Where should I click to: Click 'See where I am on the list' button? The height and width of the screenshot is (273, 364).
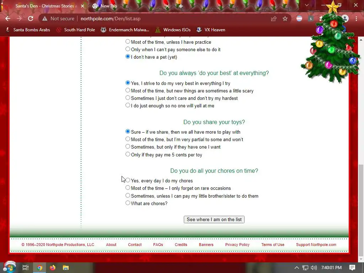[x=214, y=219]
